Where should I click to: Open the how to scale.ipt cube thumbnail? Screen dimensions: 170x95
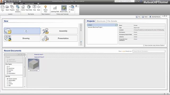(34, 65)
